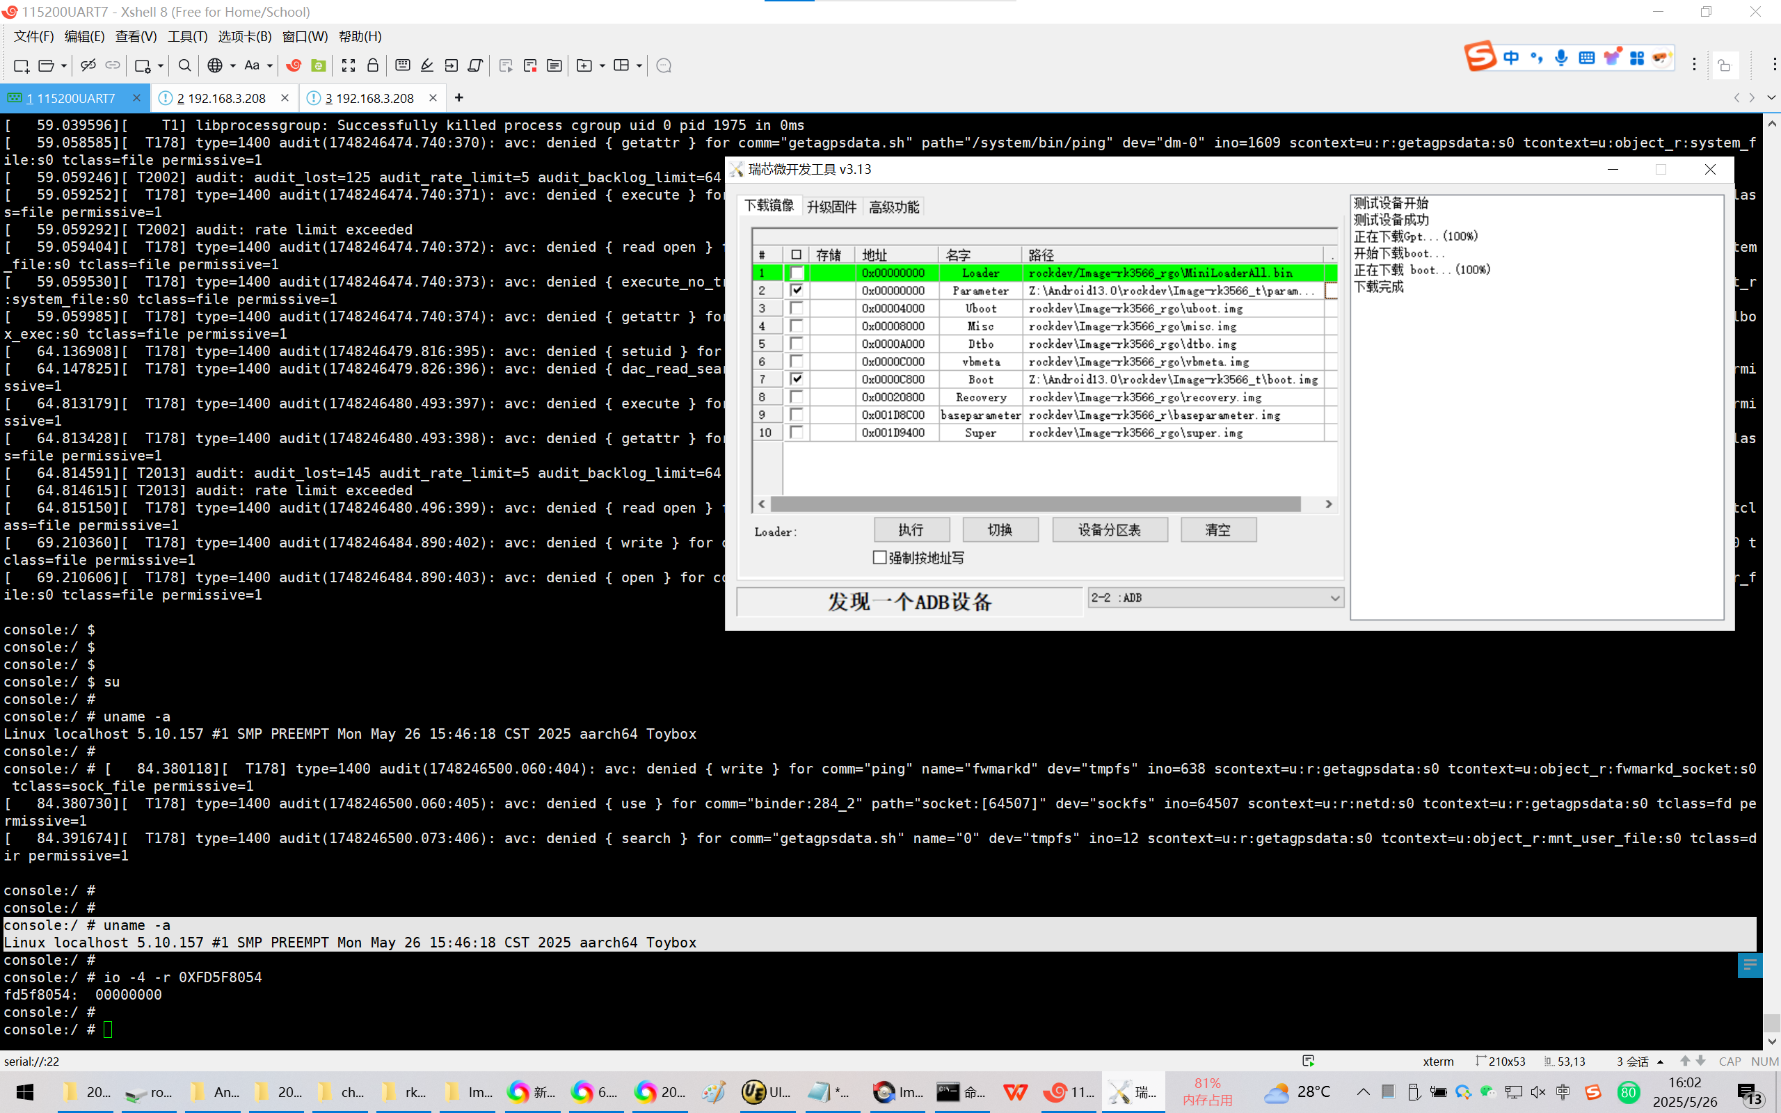1781x1113 pixels.
Task: Select the 2 192.168.3.208 session tab
Action: [221, 98]
